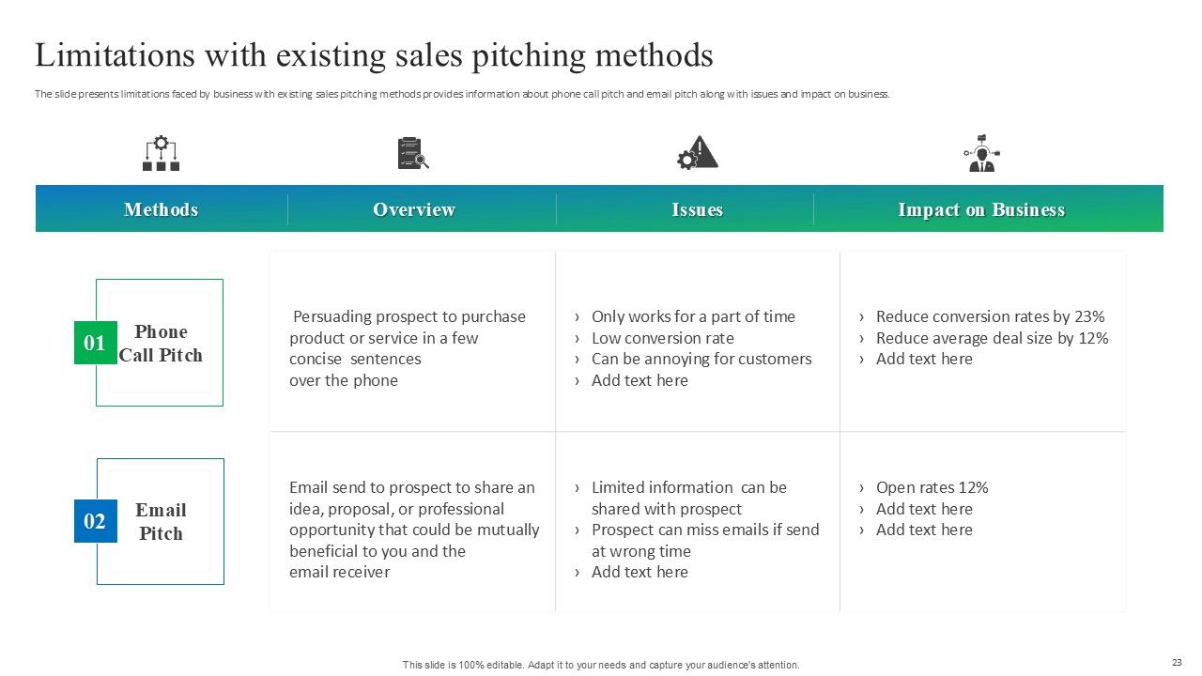The image size is (1202, 676).
Task: Click 'Reduce conversion rates by 23%' bullet
Action: coord(990,316)
